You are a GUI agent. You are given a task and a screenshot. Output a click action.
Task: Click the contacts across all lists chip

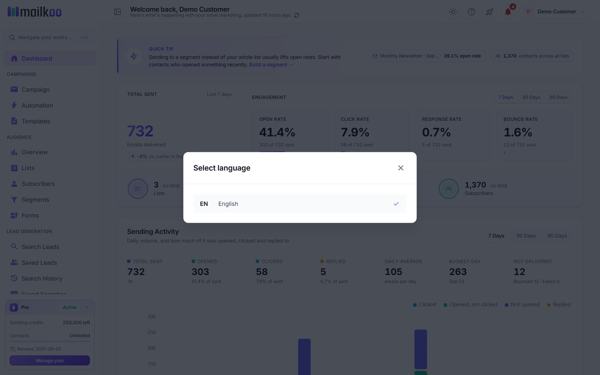coord(532,56)
